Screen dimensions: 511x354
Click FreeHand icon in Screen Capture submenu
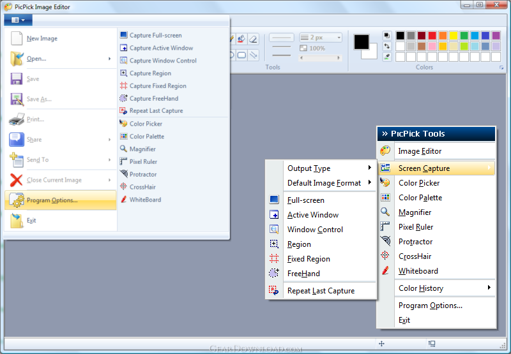pyautogui.click(x=274, y=273)
